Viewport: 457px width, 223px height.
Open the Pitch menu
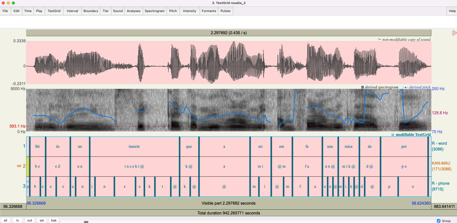click(x=173, y=11)
